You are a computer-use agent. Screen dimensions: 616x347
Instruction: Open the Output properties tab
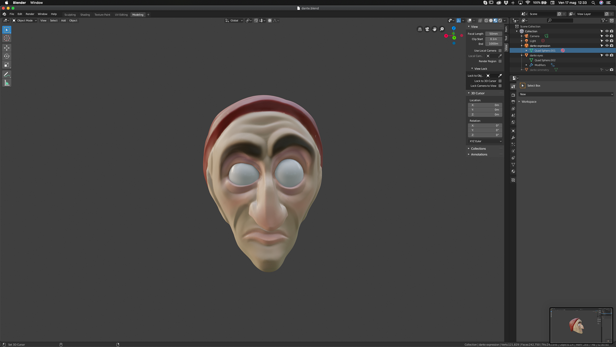pyautogui.click(x=513, y=102)
